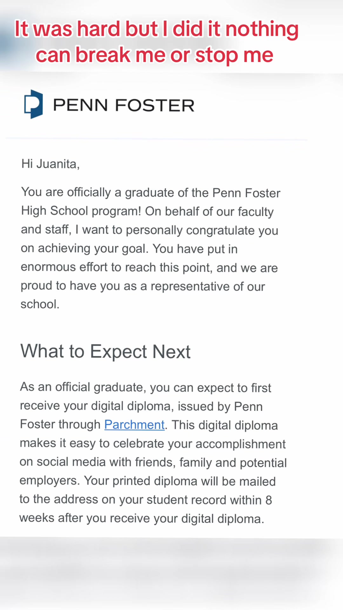This screenshot has width=343, height=610.
Task: Click the words 'representative of our' in the email
Action: [x=208, y=286]
